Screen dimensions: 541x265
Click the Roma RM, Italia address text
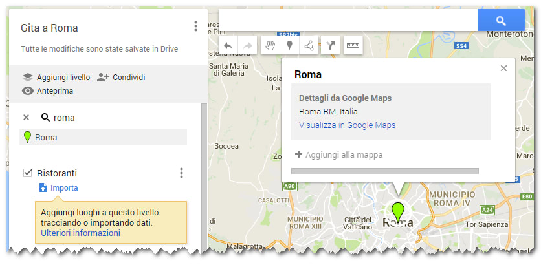[328, 112]
